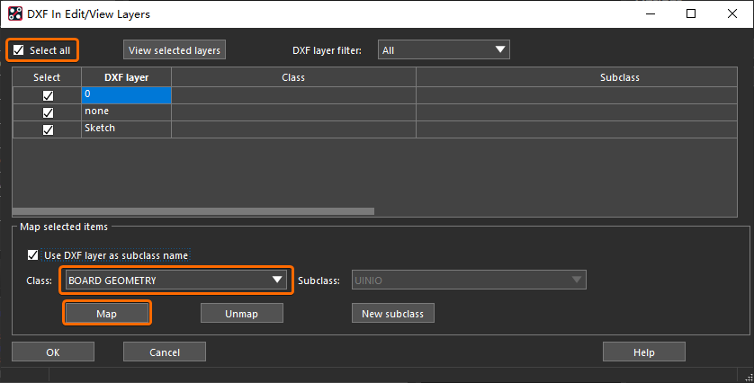Open Help for this dialog

(643, 352)
